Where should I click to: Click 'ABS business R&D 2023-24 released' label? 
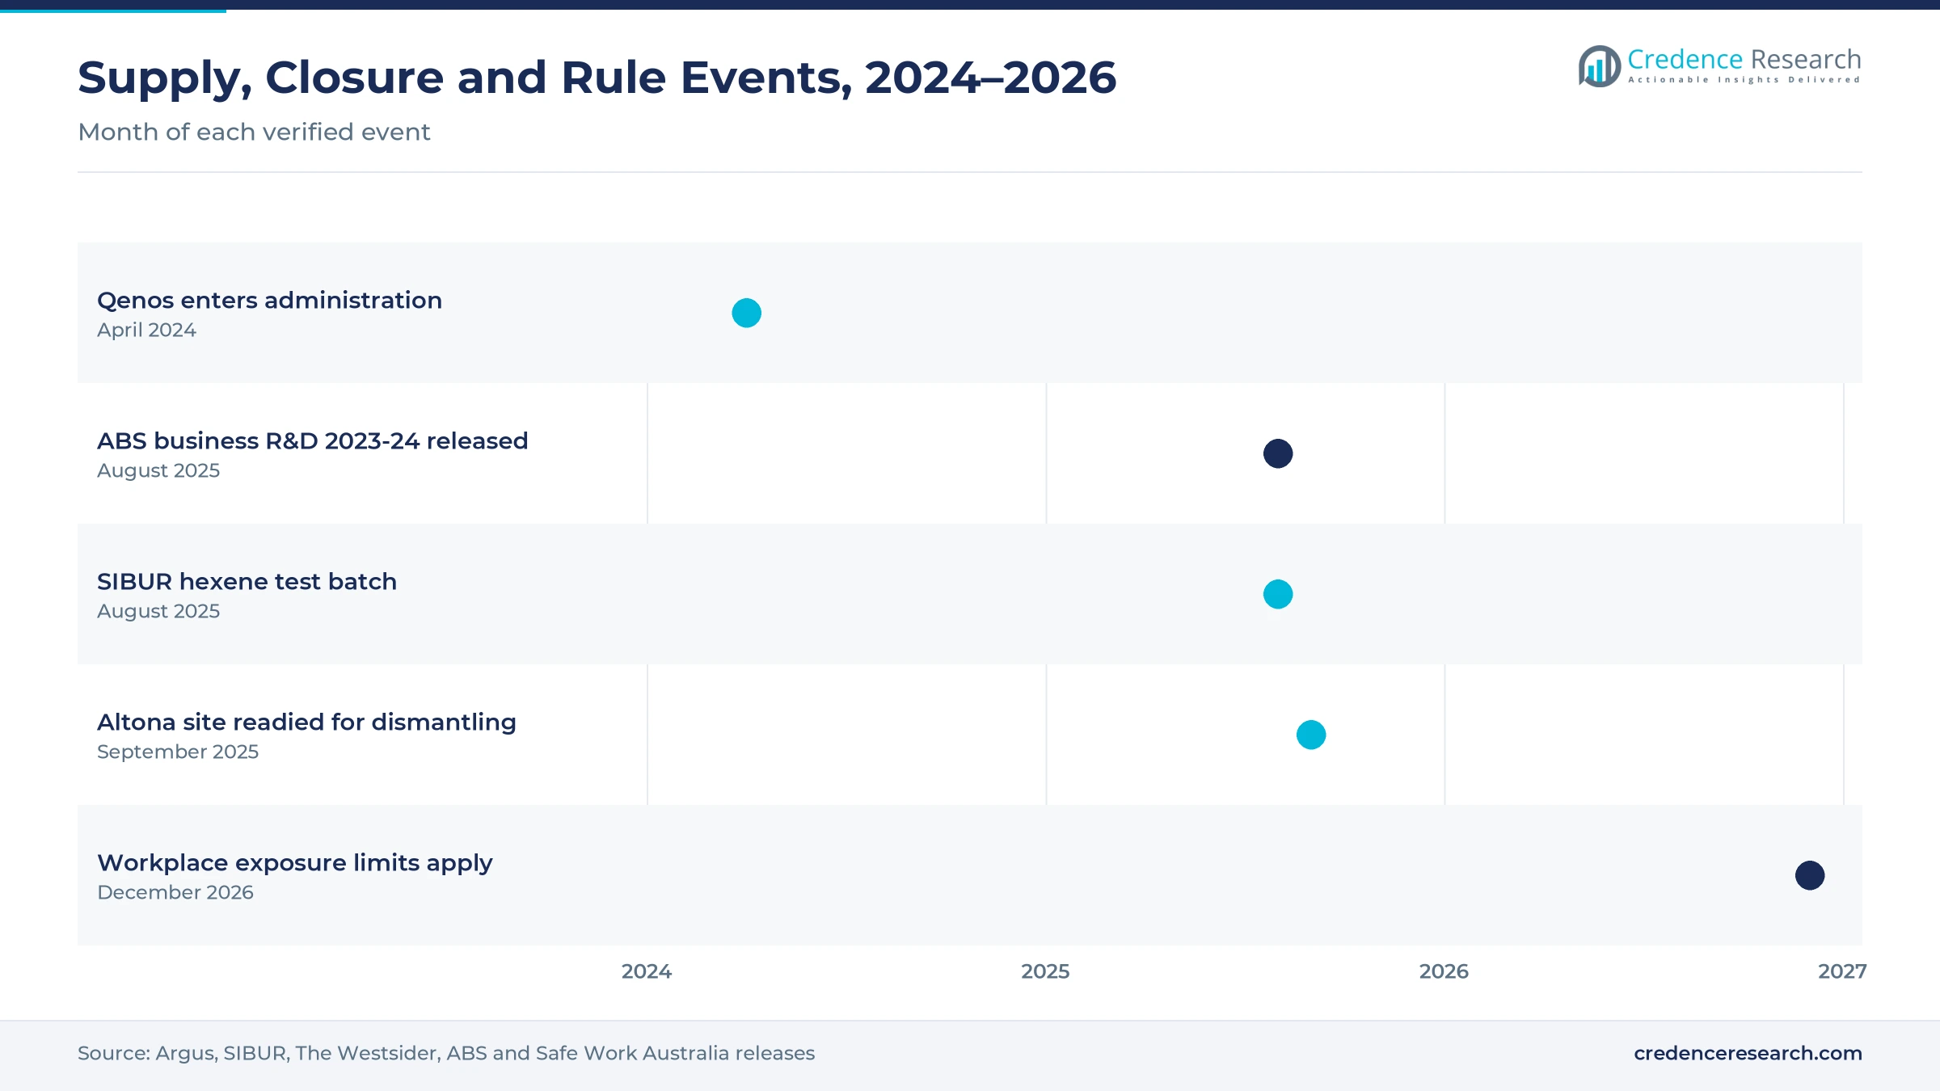(x=312, y=440)
